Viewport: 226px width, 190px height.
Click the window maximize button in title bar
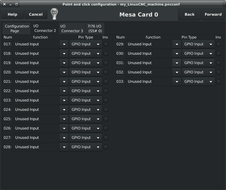point(17,4)
